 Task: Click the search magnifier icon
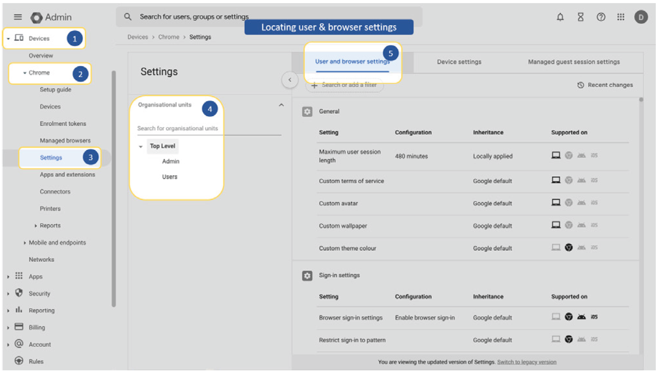(128, 16)
